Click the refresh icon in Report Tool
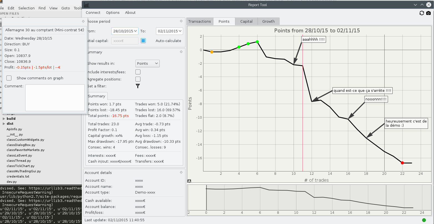This screenshot has width=434, height=224. pyautogui.click(x=422, y=13)
